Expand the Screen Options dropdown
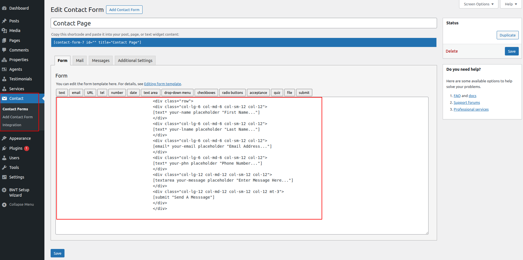The width and height of the screenshot is (523, 260). point(479,4)
